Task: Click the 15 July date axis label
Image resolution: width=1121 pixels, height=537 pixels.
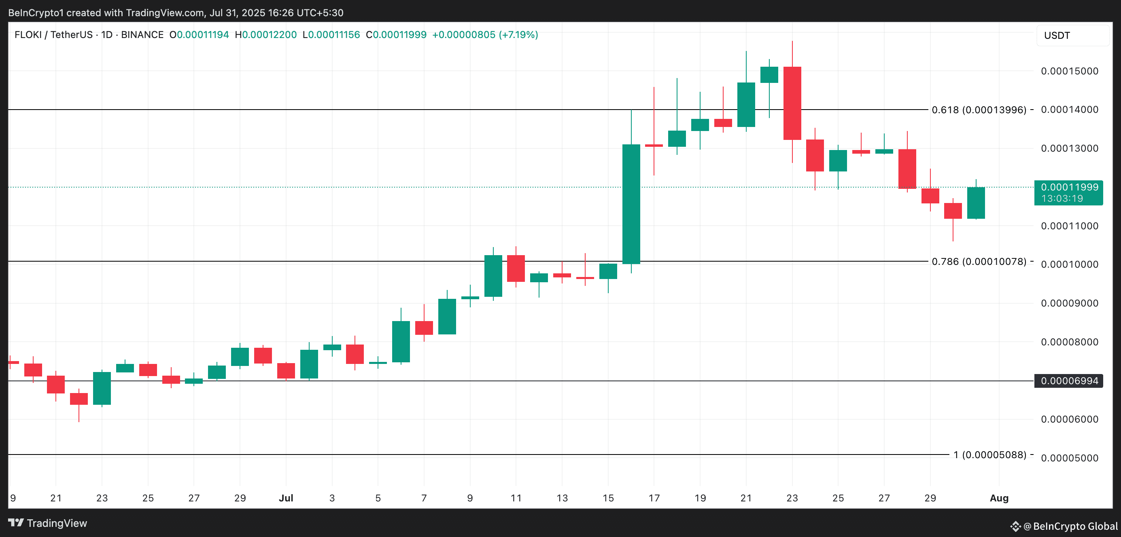Action: (x=608, y=498)
